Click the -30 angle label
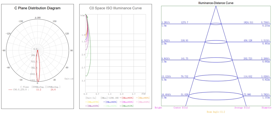The height and width of the screenshot is (114, 272). [21, 80]
